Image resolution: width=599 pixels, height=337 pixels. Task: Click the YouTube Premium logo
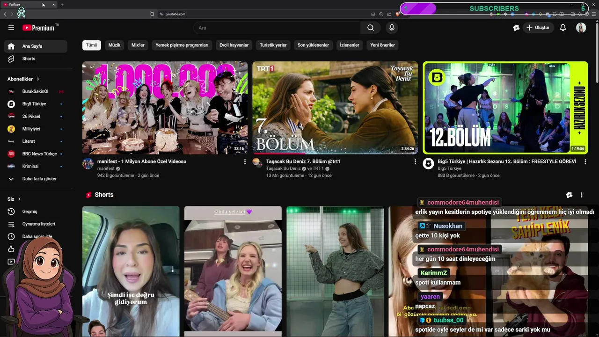click(x=38, y=28)
